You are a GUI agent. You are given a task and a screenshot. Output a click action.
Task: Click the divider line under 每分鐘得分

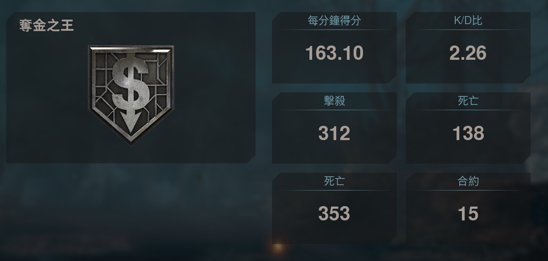click(x=334, y=30)
